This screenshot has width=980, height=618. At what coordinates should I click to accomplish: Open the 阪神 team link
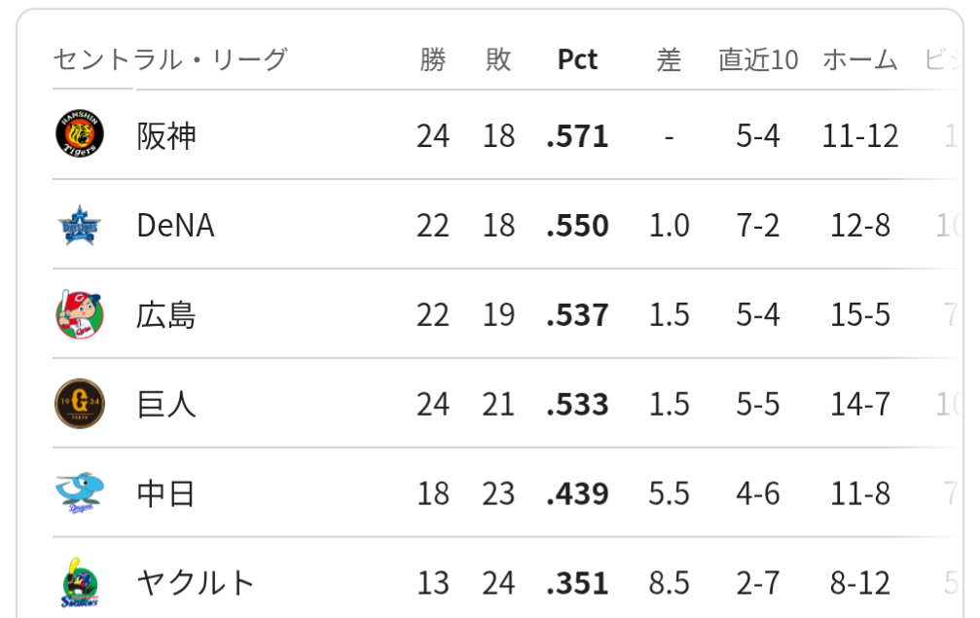point(166,135)
